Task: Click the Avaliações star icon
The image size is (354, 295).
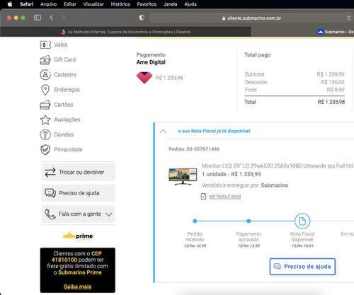Action: click(x=45, y=120)
